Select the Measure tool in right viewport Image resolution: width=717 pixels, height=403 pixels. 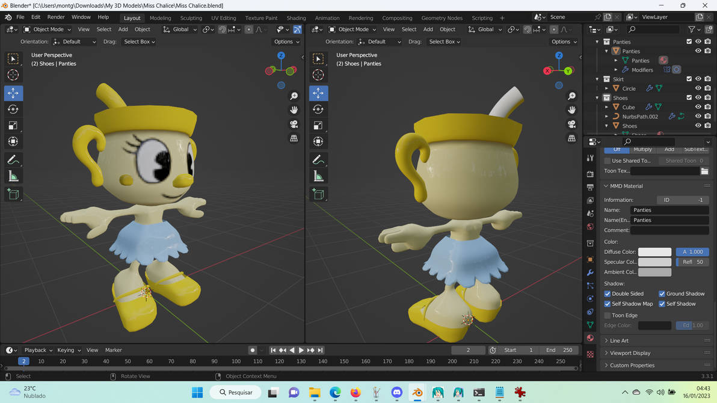pyautogui.click(x=318, y=176)
